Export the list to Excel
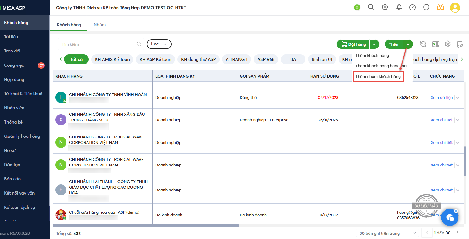469x239 pixels. 436,44
